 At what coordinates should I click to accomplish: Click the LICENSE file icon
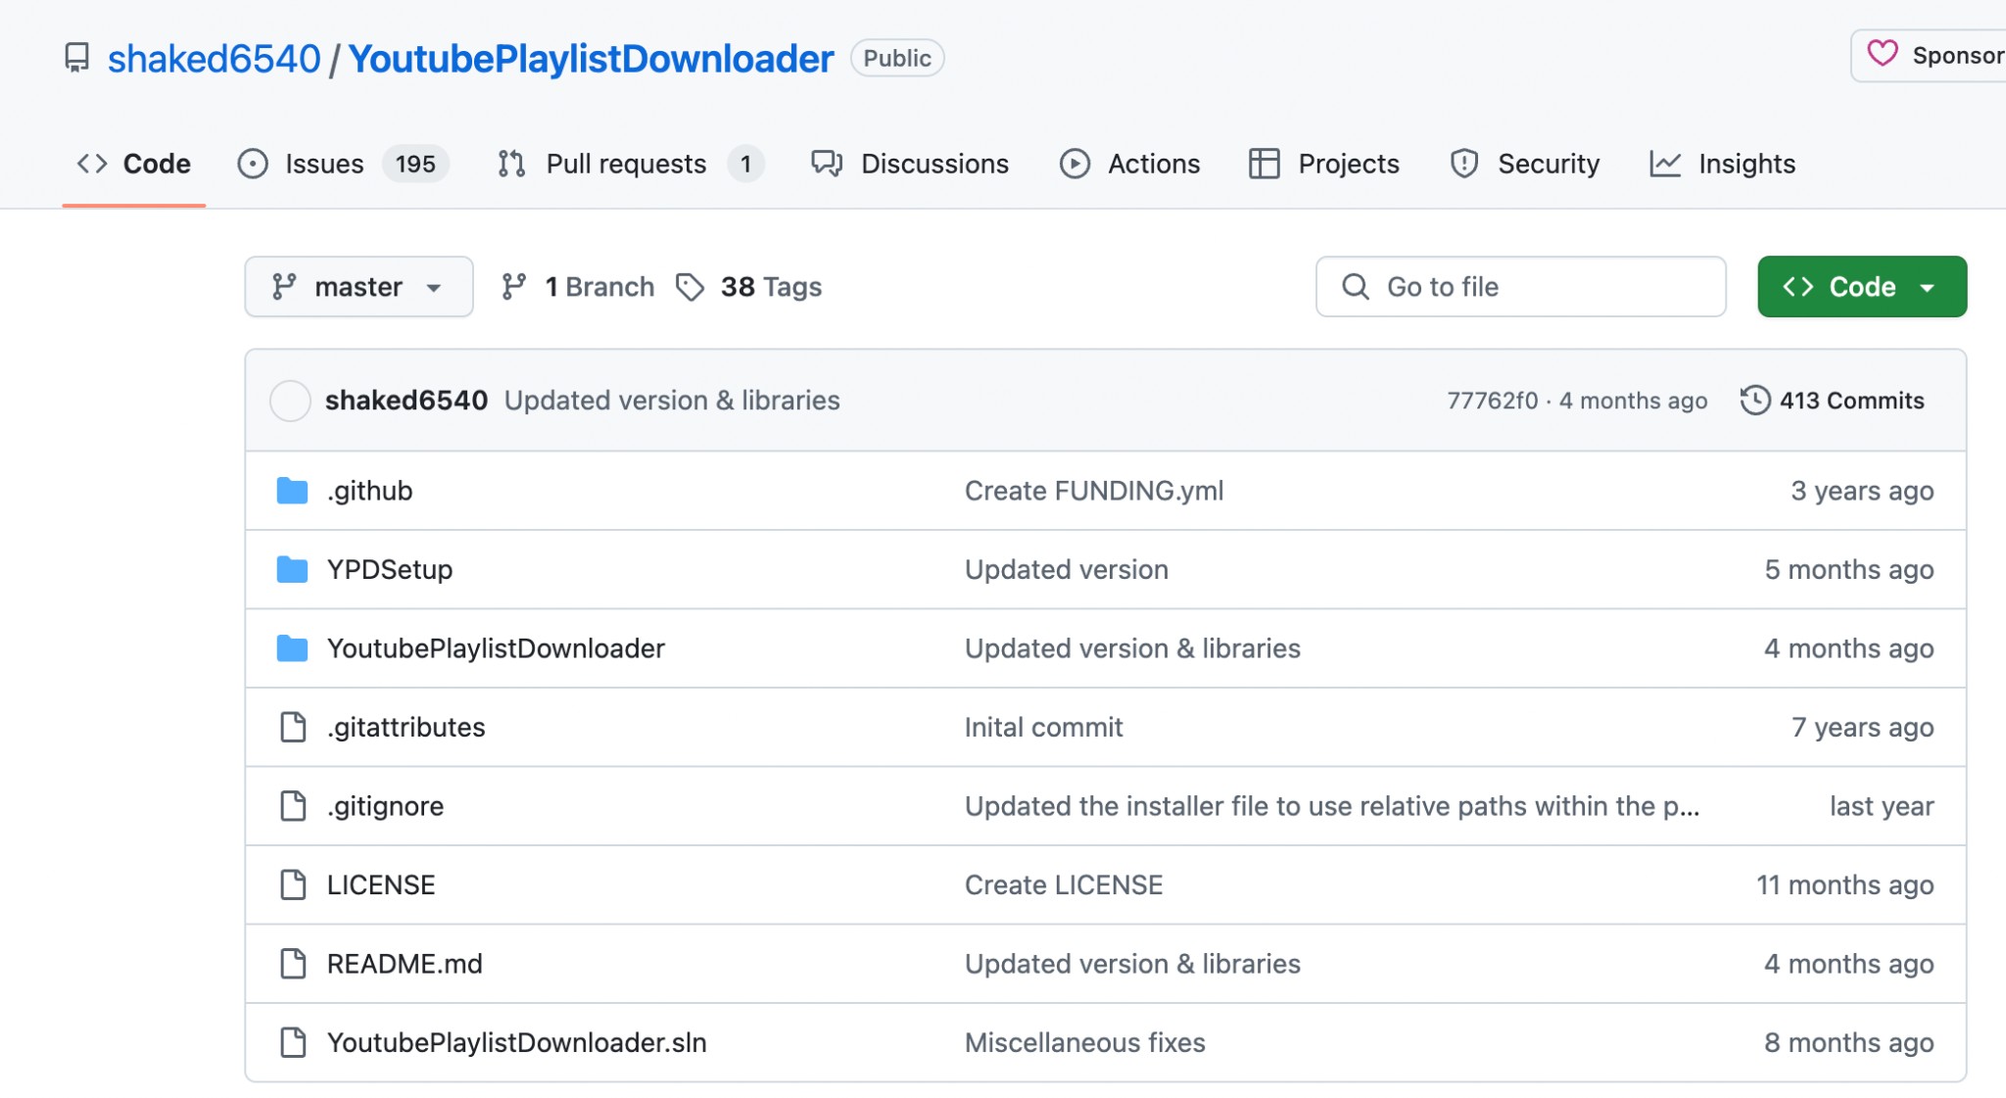click(x=293, y=884)
